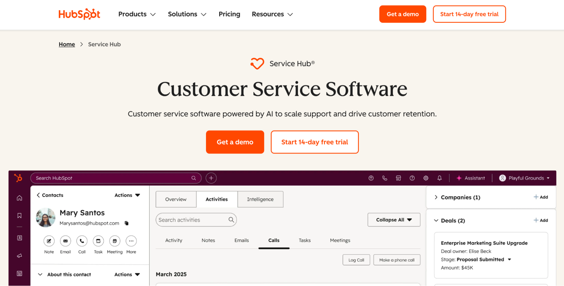
Task: Click the magnifier in Search activities
Action: pyautogui.click(x=231, y=220)
